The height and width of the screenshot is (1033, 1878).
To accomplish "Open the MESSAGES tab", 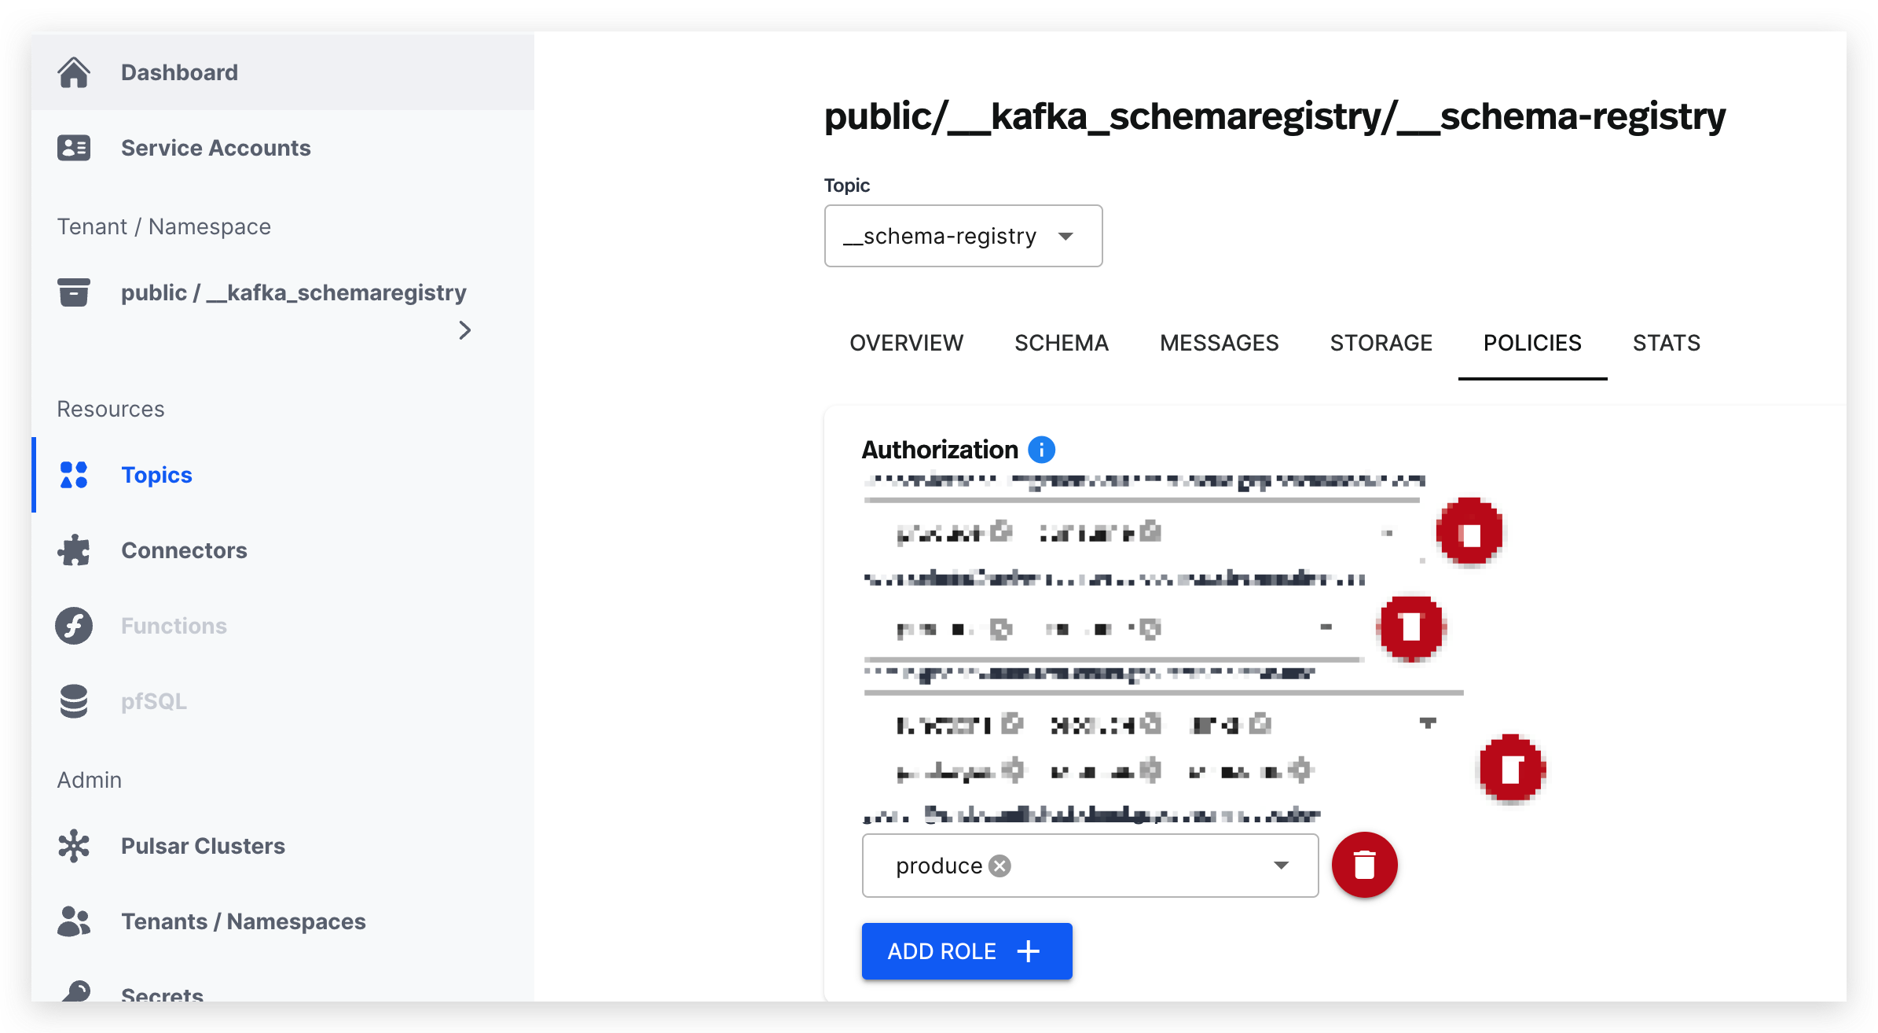I will click(1219, 343).
